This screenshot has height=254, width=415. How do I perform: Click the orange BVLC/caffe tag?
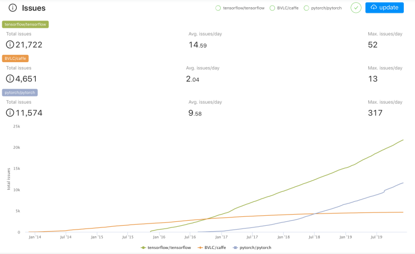click(x=16, y=58)
